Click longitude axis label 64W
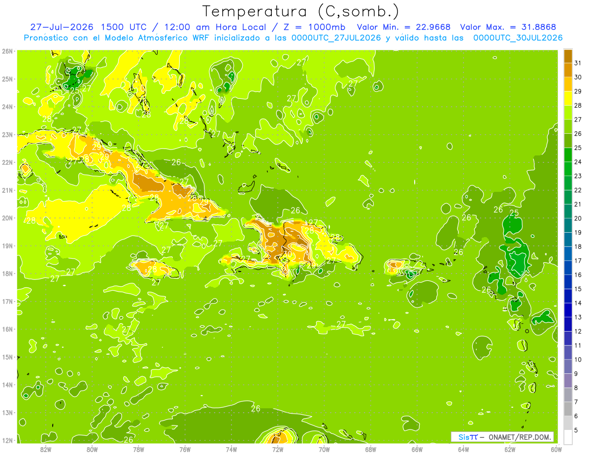591x456 pixels. 463,449
